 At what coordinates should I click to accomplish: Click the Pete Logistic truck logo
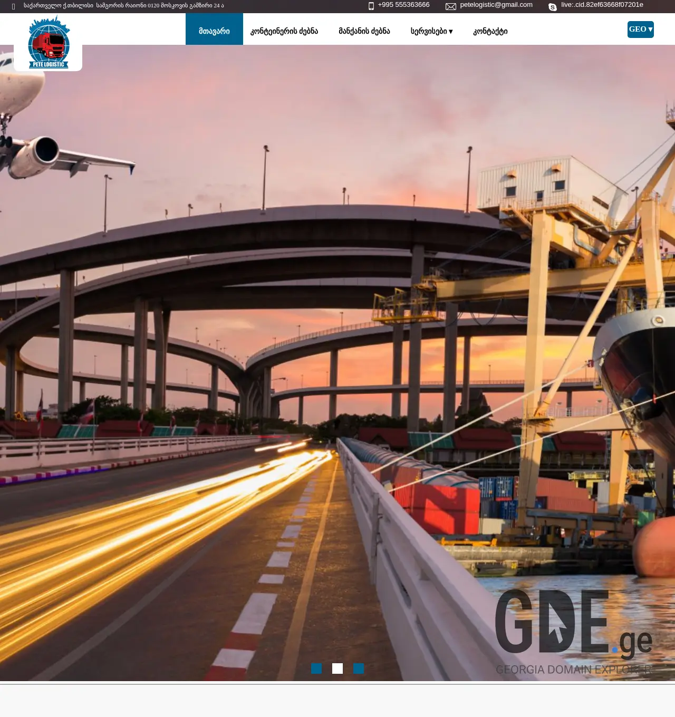point(48,43)
